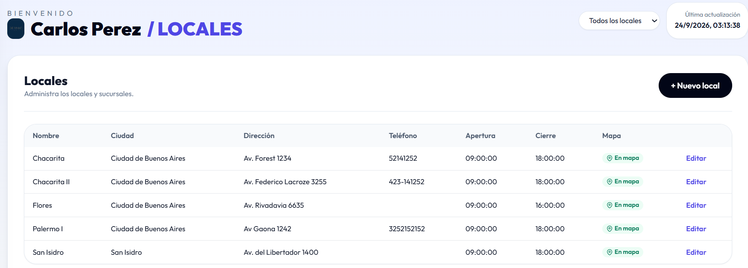Image resolution: width=748 pixels, height=268 pixels.
Task: Edit the Chacarita II location
Action: coord(696,182)
